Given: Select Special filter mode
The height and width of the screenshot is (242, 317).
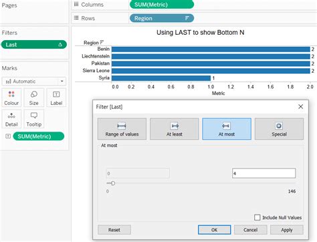Looking at the screenshot, I should [279, 129].
